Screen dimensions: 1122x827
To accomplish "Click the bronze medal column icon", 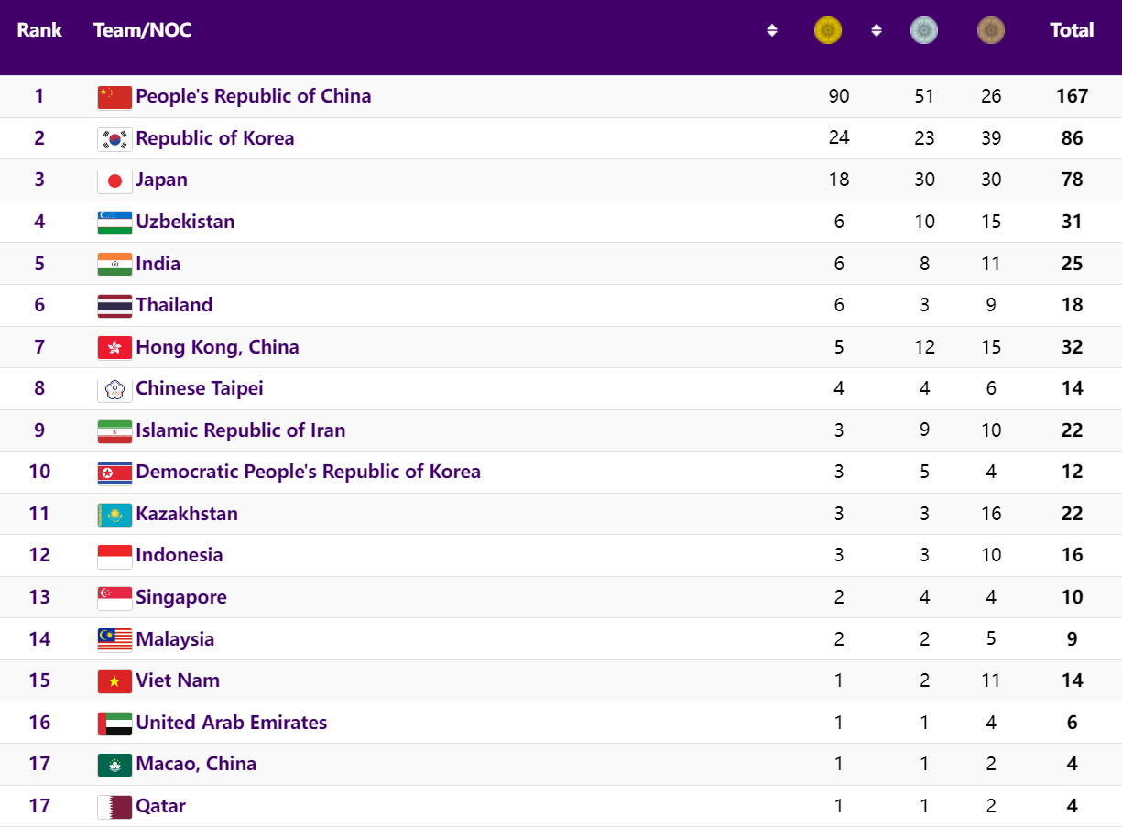I will (x=991, y=30).
